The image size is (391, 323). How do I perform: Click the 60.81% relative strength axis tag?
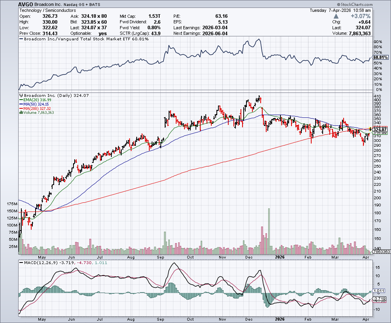pos(380,57)
